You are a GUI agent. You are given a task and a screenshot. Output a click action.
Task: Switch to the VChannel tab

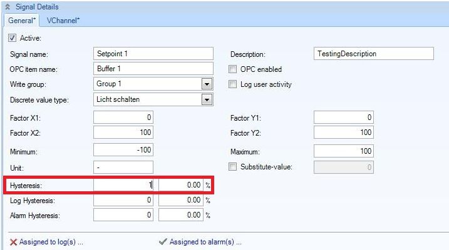coord(63,21)
